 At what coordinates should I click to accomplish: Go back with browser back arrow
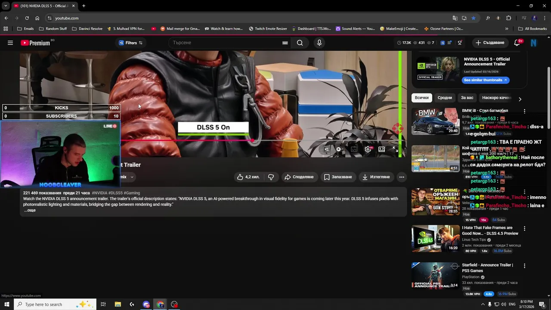pyautogui.click(x=6, y=18)
